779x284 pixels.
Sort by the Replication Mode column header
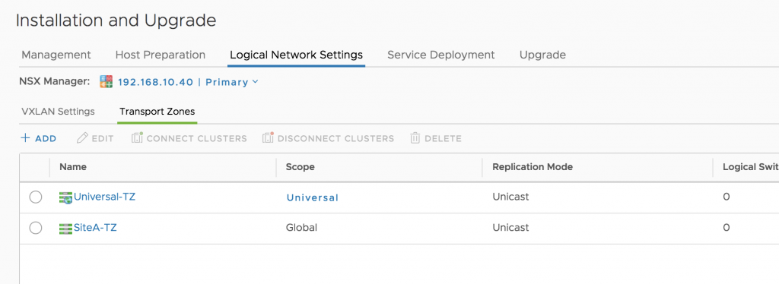[533, 167]
